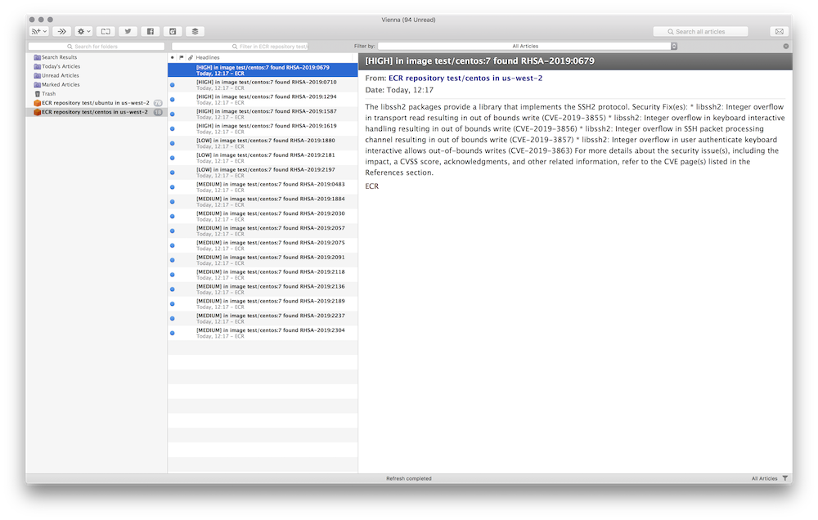
Task: Open article RHSA-2019:2189
Action: tap(263, 303)
